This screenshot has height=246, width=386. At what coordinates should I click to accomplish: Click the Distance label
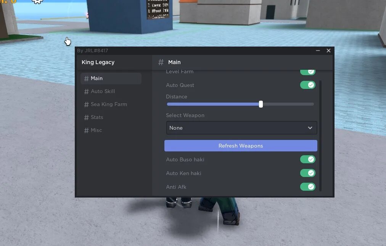pyautogui.click(x=177, y=96)
